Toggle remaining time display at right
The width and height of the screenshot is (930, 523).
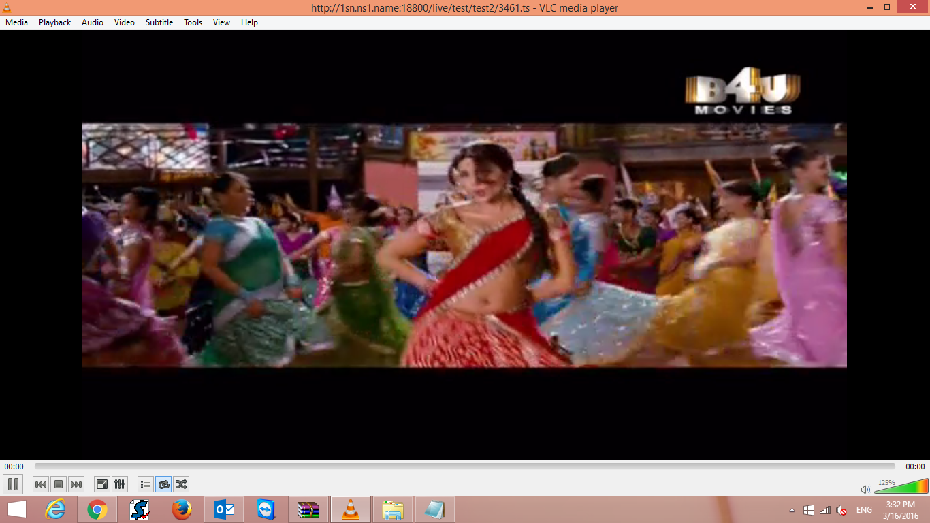[915, 466]
